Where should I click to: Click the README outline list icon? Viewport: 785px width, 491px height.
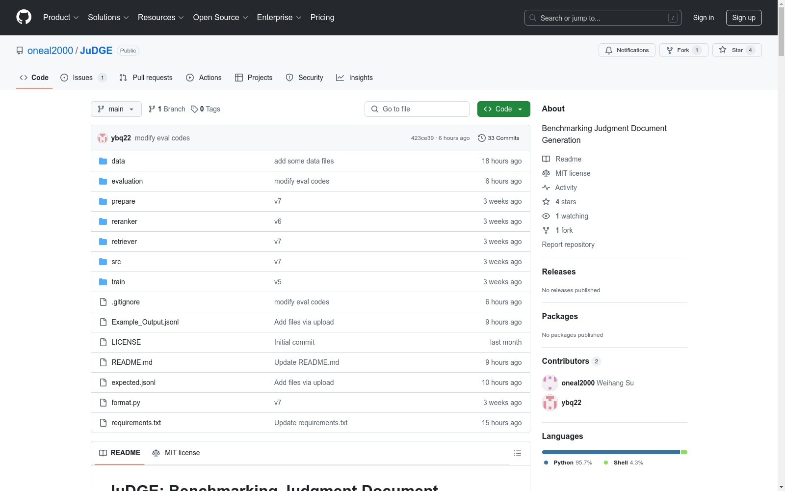(x=518, y=453)
